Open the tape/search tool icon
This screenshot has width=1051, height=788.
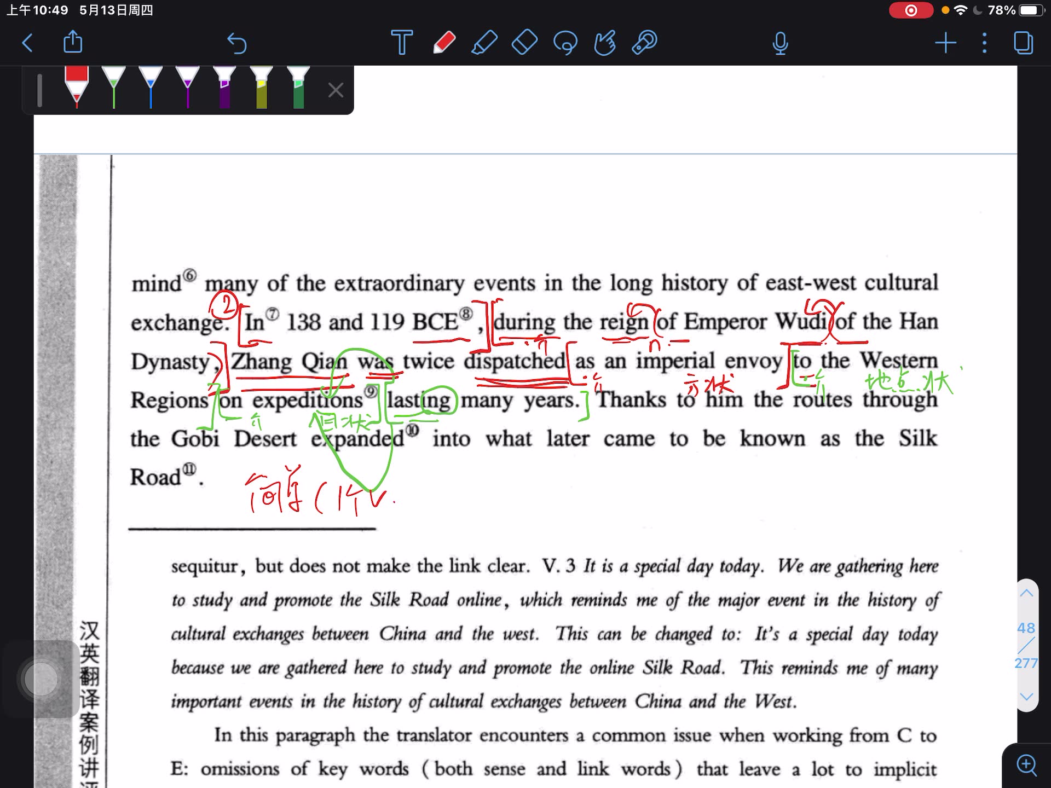pyautogui.click(x=645, y=43)
